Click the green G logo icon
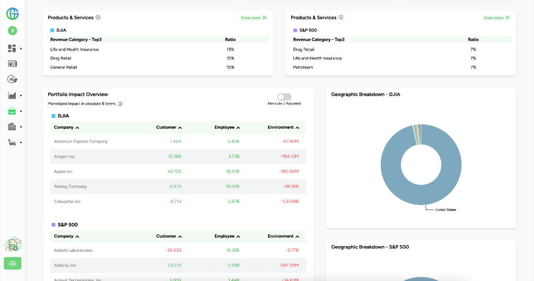The width and height of the screenshot is (534, 281). 12,13
